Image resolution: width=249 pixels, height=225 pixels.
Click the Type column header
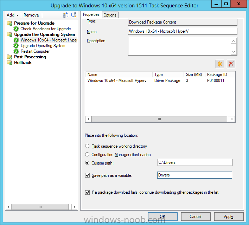pyautogui.click(x=168, y=75)
